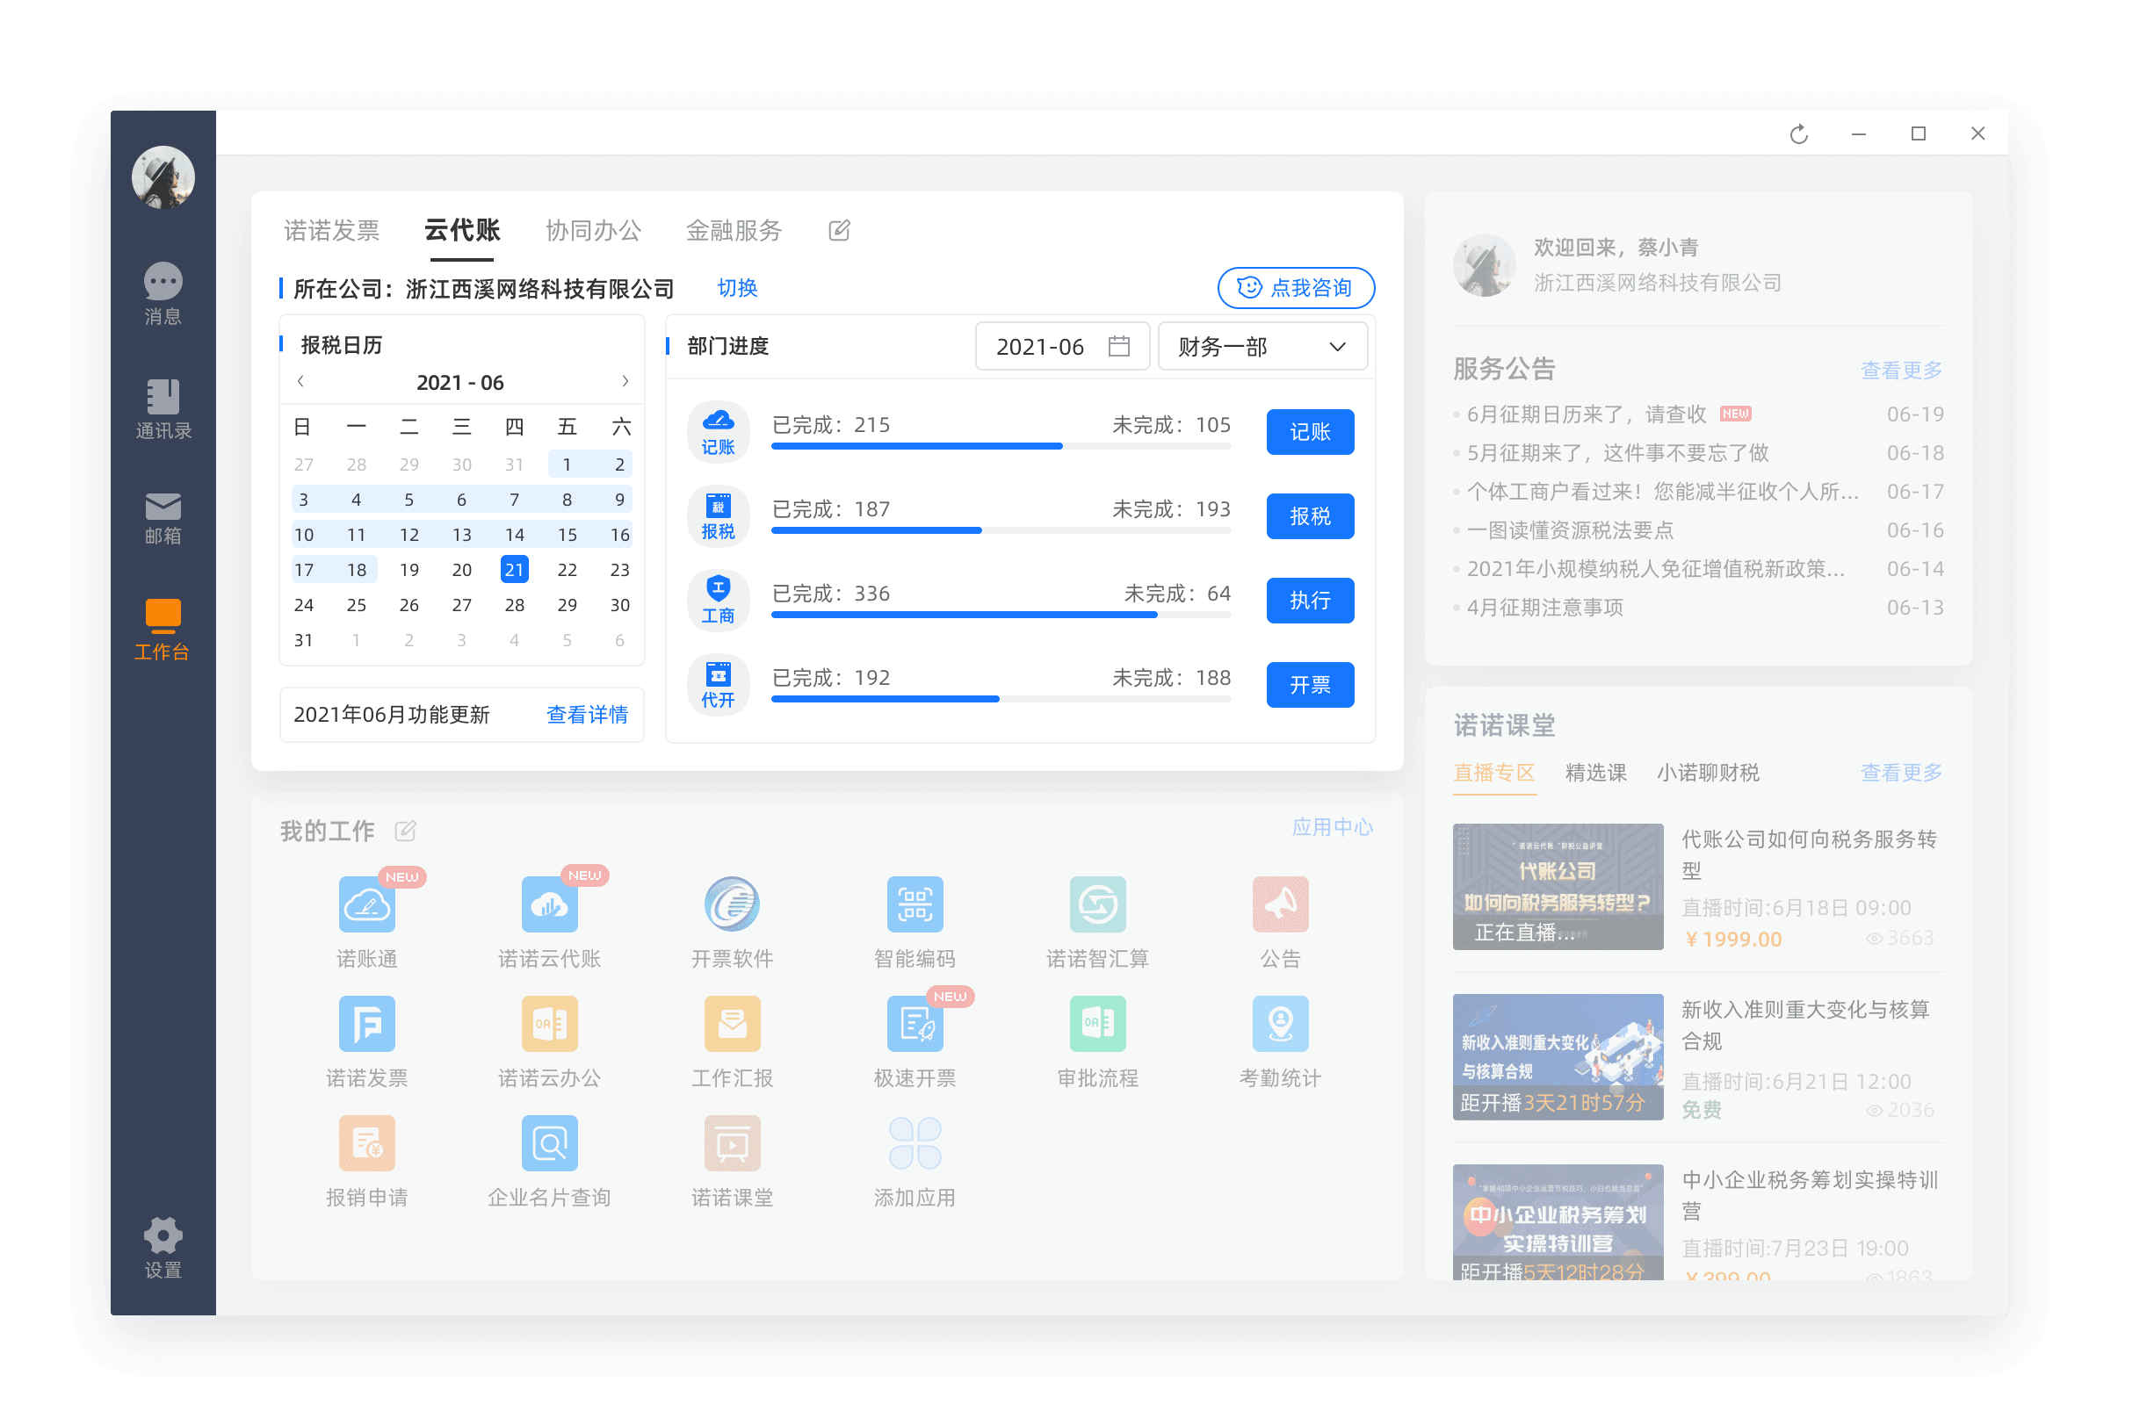Expand the 财务一部 department dropdown

1262,347
